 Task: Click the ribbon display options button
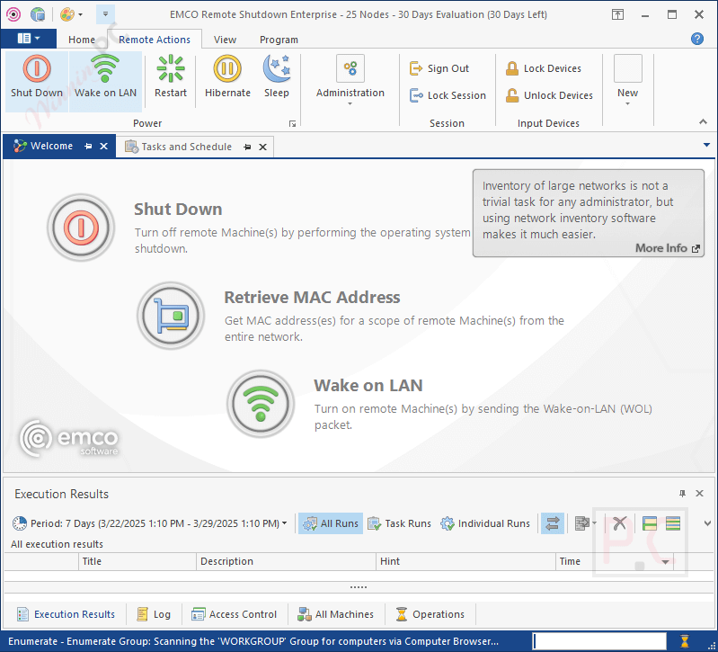617,14
